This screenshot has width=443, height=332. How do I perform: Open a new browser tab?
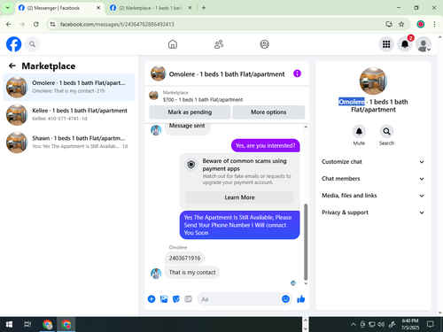pos(204,8)
